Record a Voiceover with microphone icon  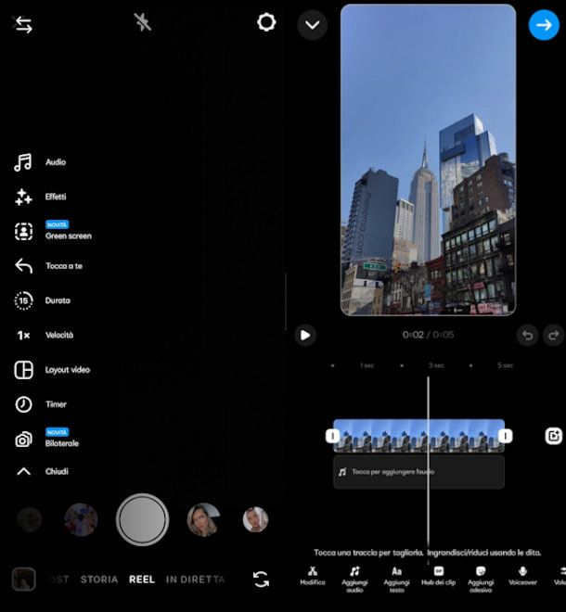[522, 576]
